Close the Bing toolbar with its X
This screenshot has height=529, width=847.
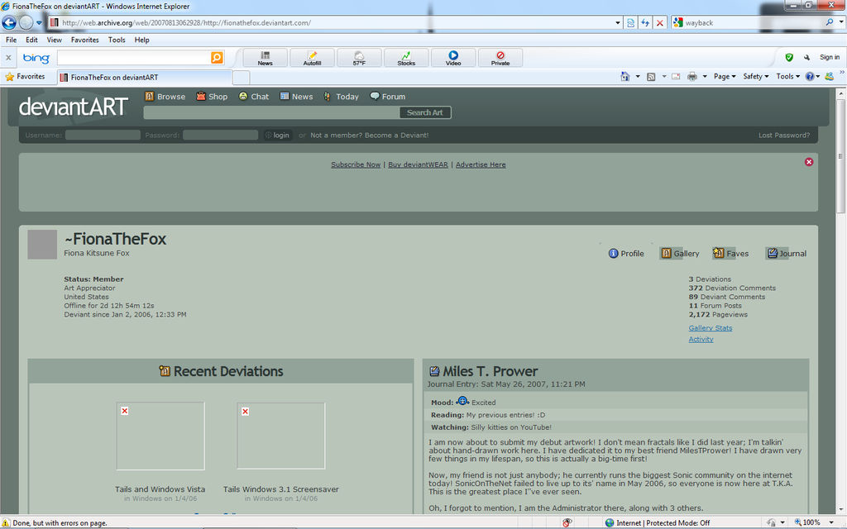coord(8,57)
